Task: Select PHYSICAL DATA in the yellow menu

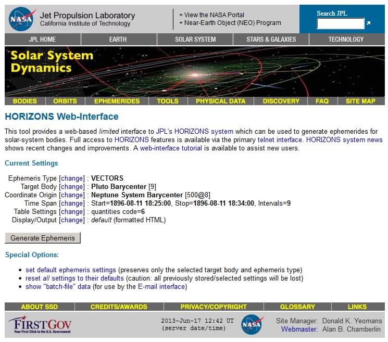Action: (220, 101)
